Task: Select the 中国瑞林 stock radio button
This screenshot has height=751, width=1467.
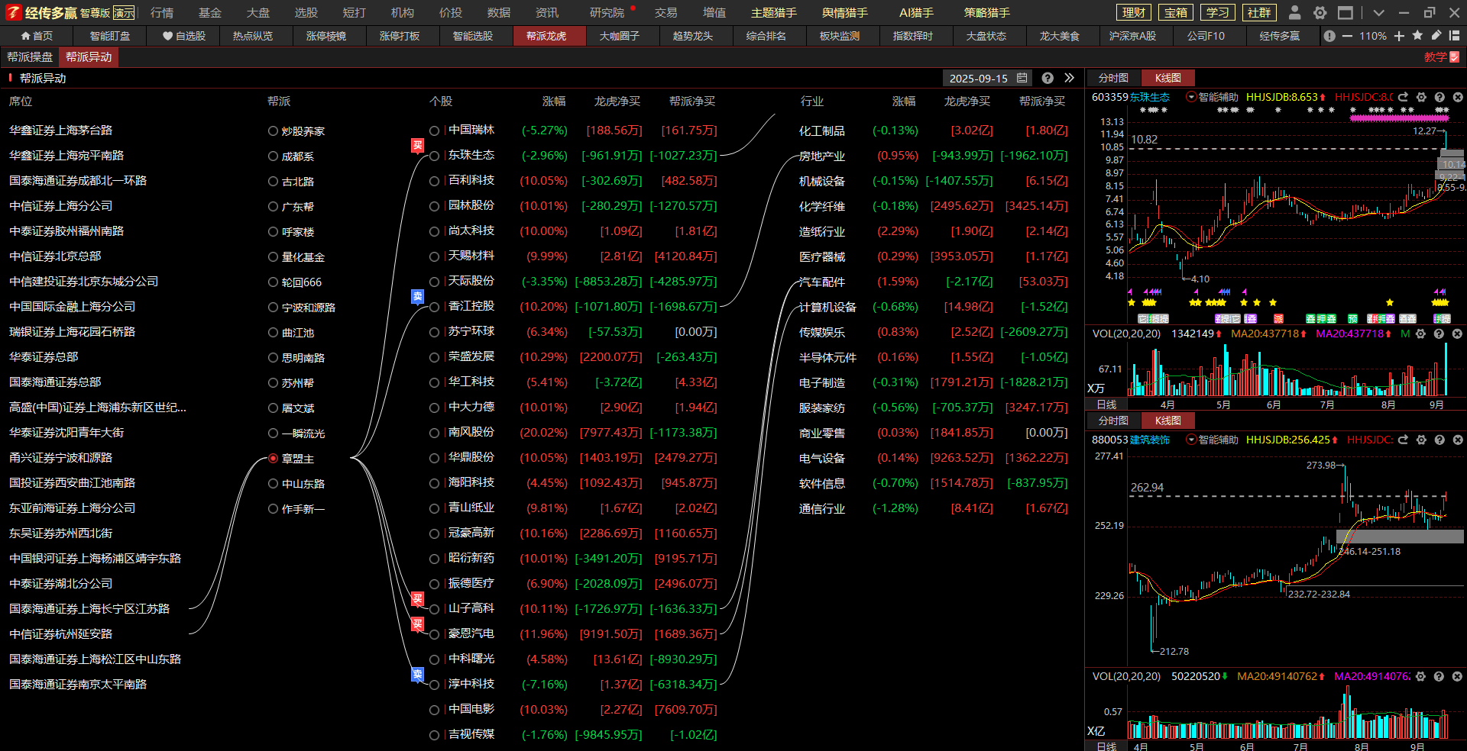Action: click(x=434, y=131)
